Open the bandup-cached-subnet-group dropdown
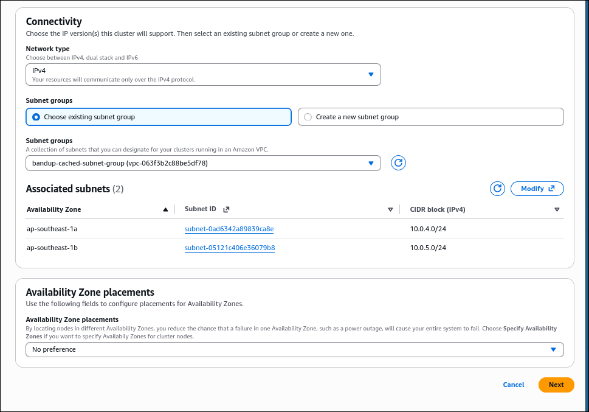589x412 pixels. tap(203, 162)
